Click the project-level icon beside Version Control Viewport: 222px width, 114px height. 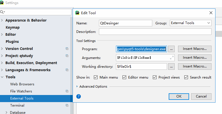[x=67, y=49]
